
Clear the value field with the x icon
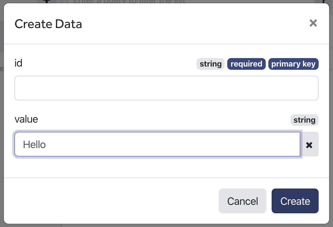tap(309, 144)
